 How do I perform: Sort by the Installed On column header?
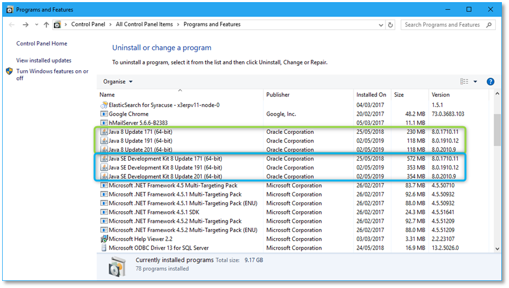pyautogui.click(x=372, y=95)
